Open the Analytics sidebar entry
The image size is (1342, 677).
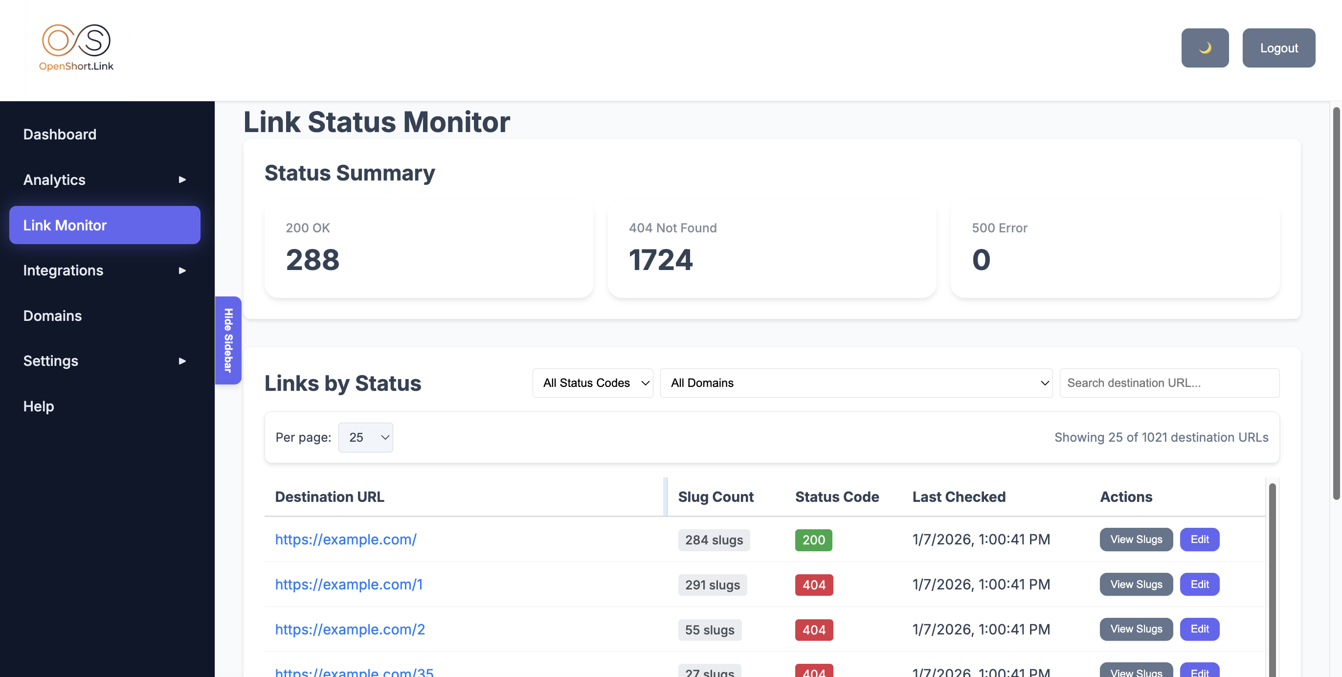point(54,180)
